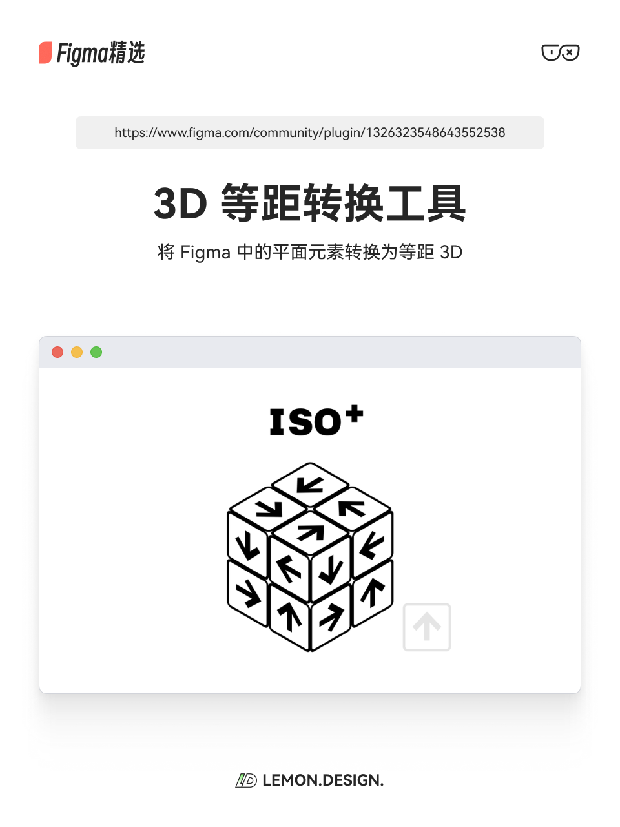The height and width of the screenshot is (827, 620).
Task: Click the orange Figma精选 rounded icon
Action: point(45,53)
